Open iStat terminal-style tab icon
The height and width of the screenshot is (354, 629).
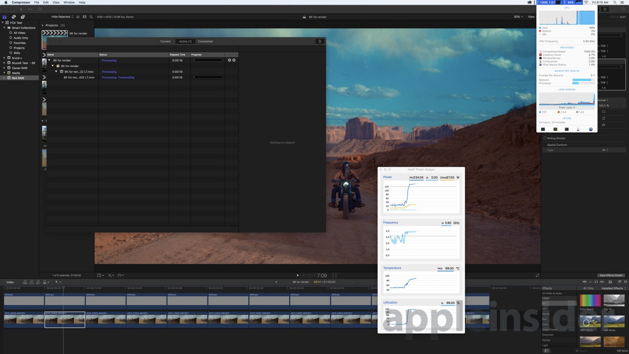(x=567, y=129)
